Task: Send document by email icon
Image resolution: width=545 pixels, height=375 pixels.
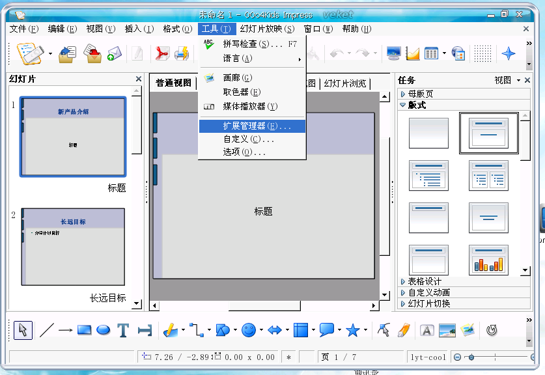Action: coord(115,53)
